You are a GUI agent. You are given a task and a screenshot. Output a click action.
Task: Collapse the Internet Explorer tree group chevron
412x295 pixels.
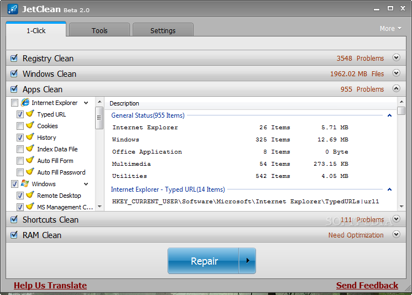pyautogui.click(x=86, y=103)
